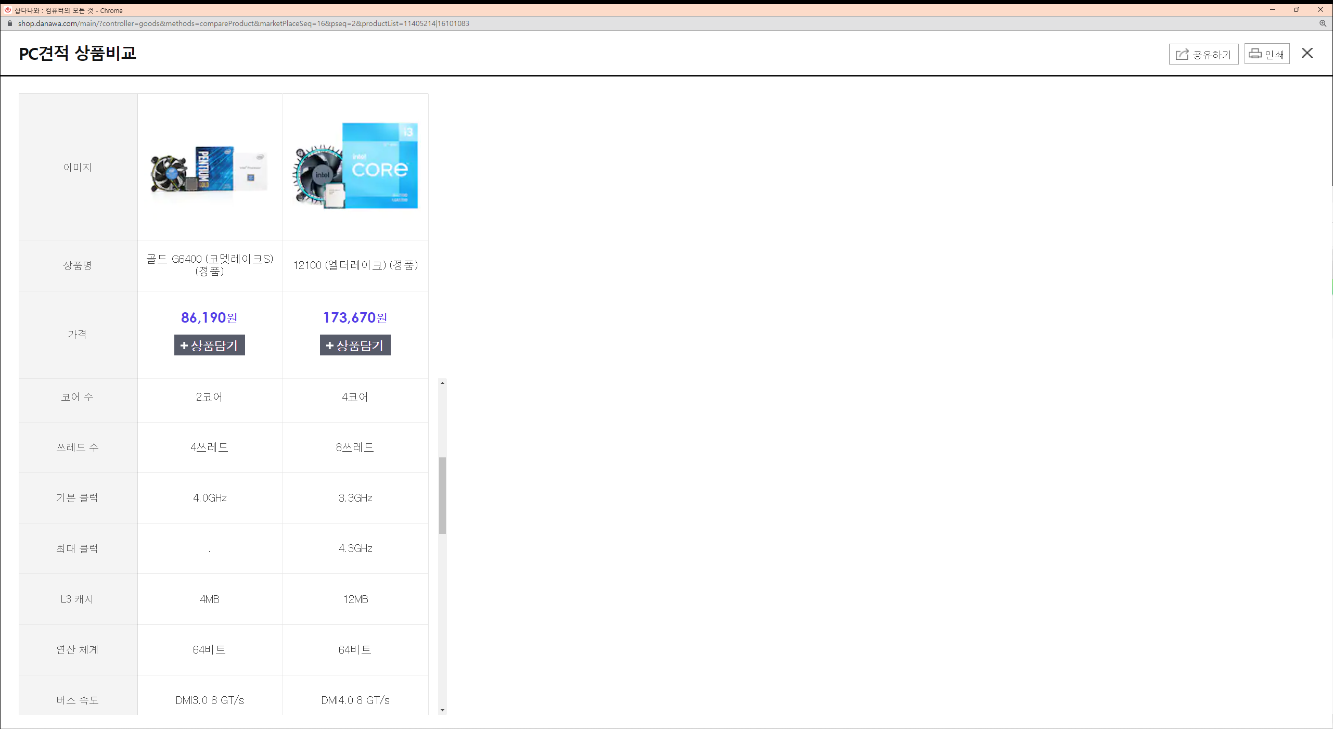Select the 최대 클럭 row label

78,548
